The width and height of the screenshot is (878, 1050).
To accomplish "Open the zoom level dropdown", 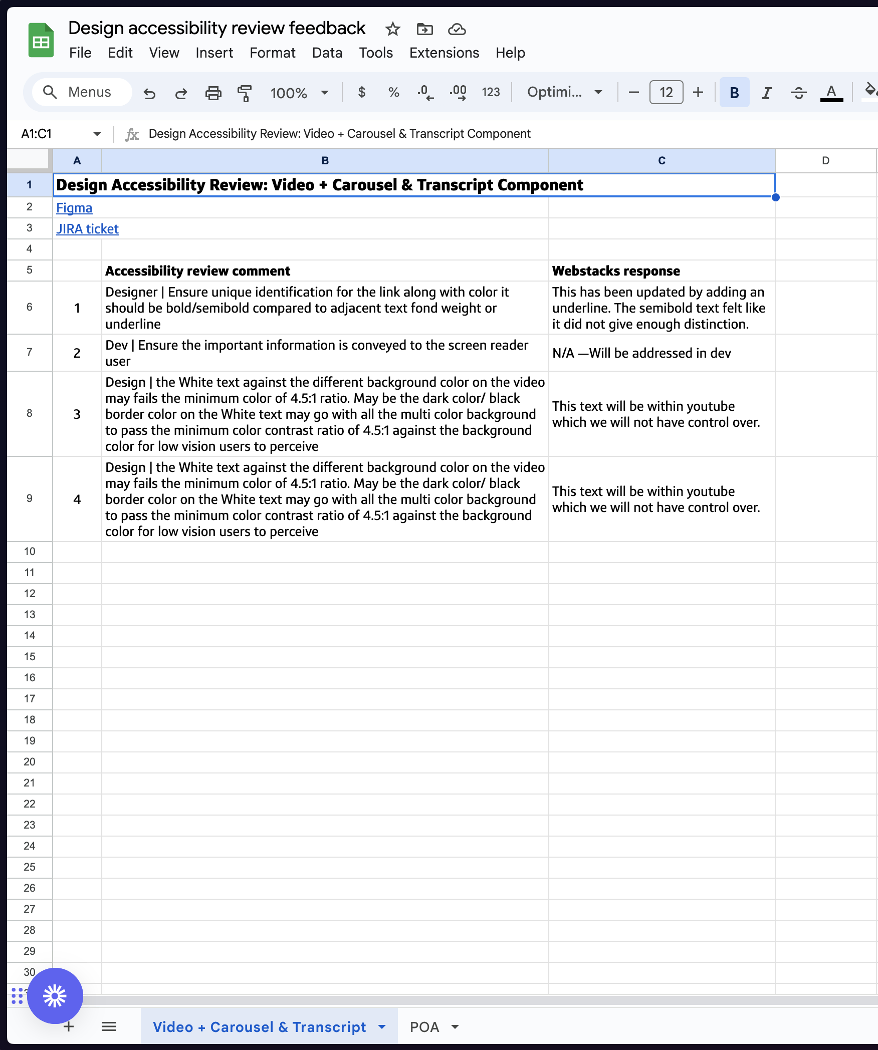I will coord(299,92).
